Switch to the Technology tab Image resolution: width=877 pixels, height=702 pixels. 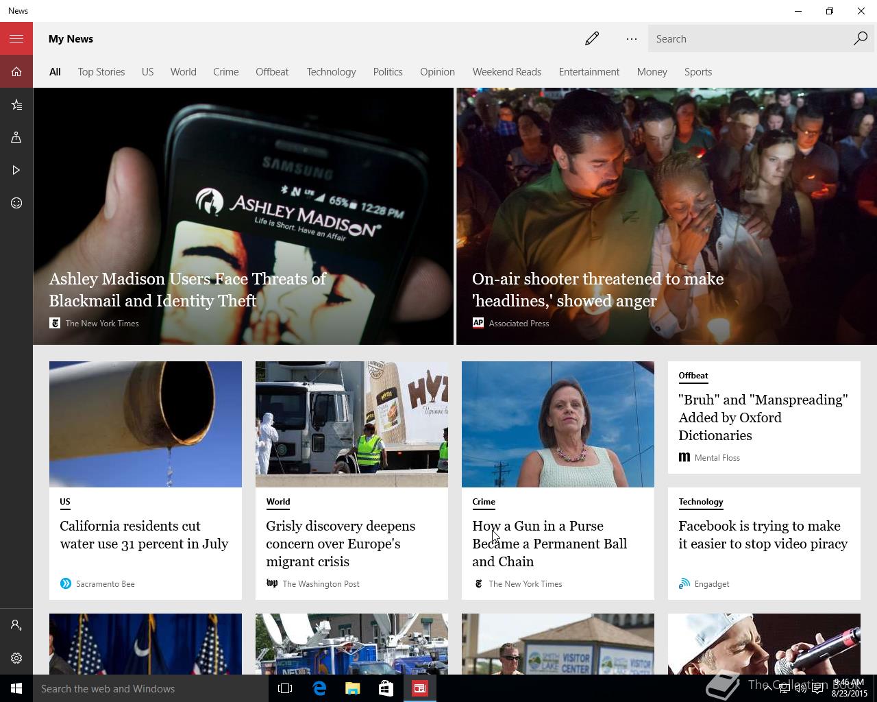pos(331,71)
